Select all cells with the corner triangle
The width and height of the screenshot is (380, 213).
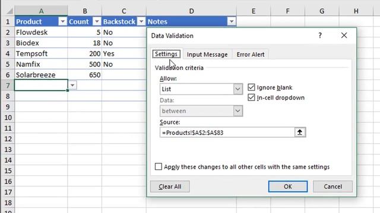(9, 11)
